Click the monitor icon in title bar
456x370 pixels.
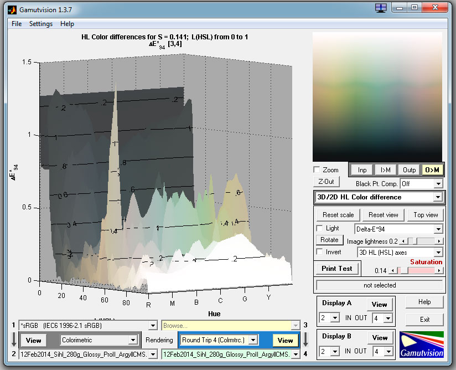tap(380, 8)
